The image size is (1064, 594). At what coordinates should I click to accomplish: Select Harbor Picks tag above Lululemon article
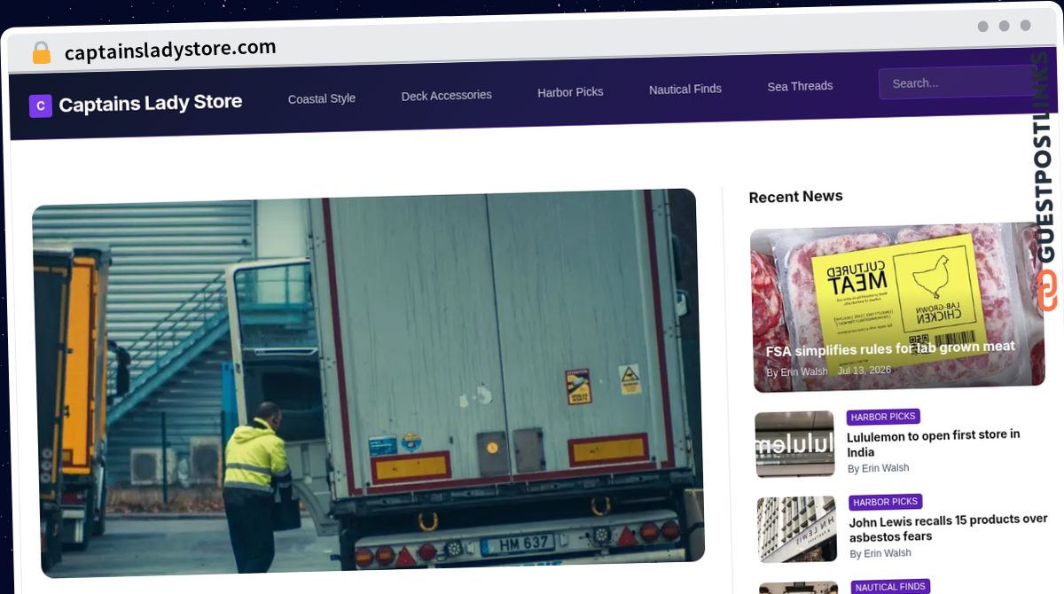coord(883,417)
